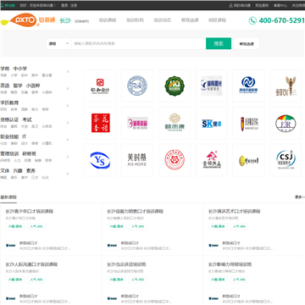Open the 课程 search type dropdown

pyautogui.click(x=58, y=43)
